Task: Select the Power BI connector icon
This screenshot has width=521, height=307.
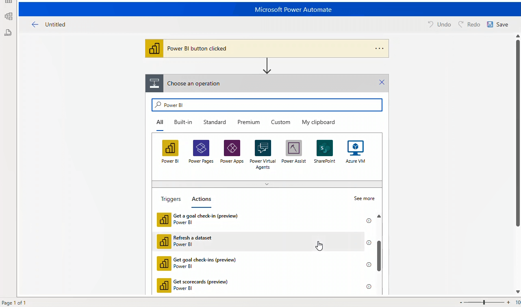Action: click(x=170, y=148)
